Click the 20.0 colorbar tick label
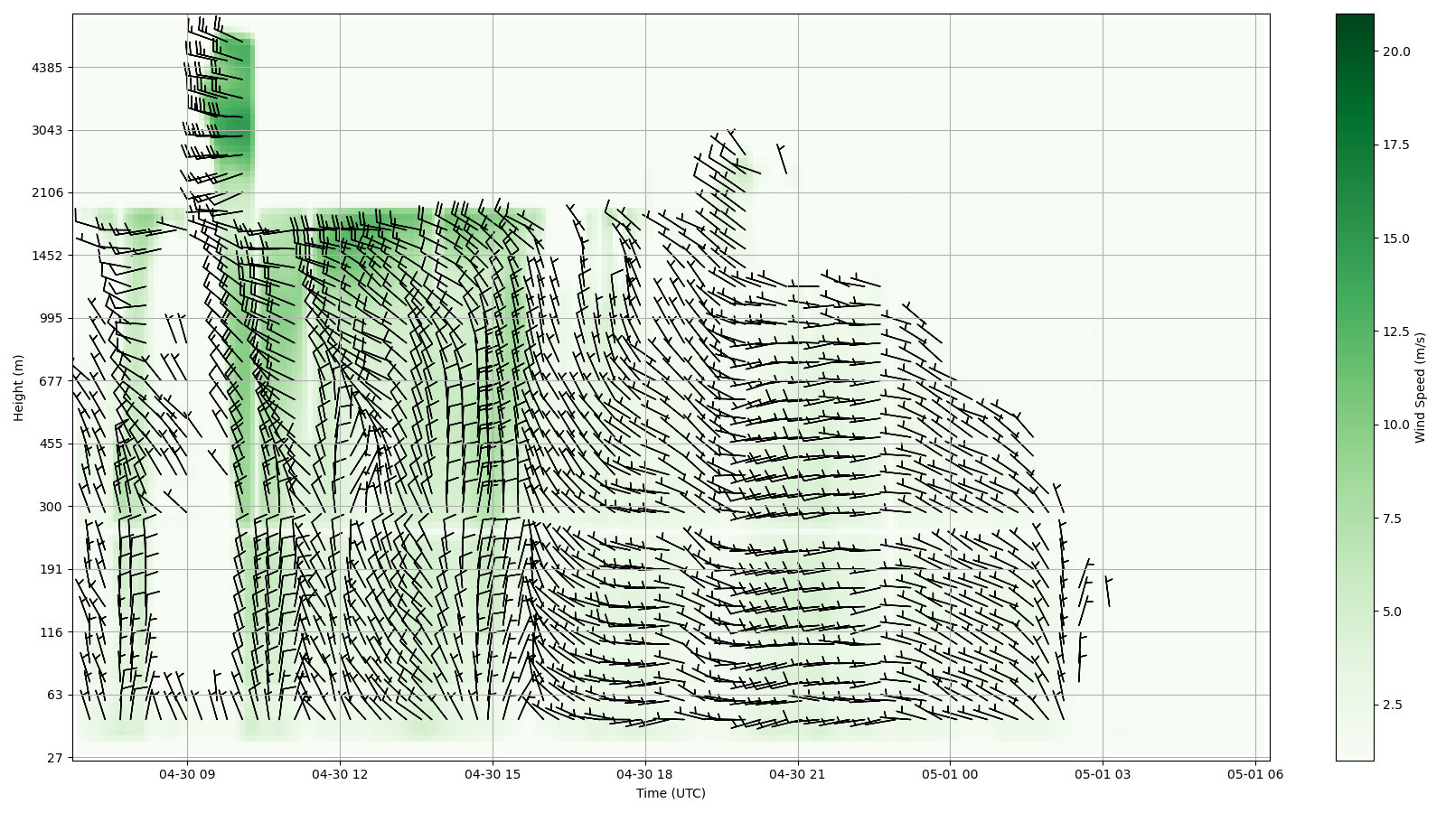The height and width of the screenshot is (813, 1446). [x=1395, y=51]
